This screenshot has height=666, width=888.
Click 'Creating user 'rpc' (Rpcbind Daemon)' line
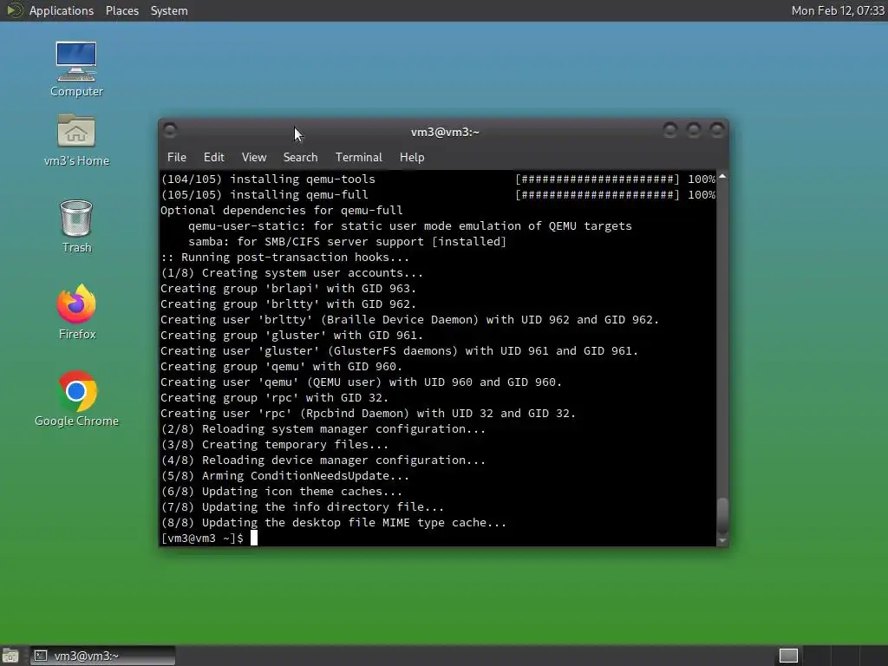coord(368,414)
